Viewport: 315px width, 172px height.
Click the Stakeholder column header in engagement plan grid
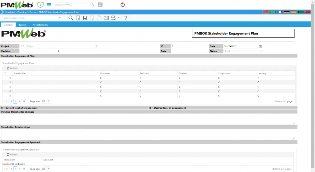pos(20,73)
